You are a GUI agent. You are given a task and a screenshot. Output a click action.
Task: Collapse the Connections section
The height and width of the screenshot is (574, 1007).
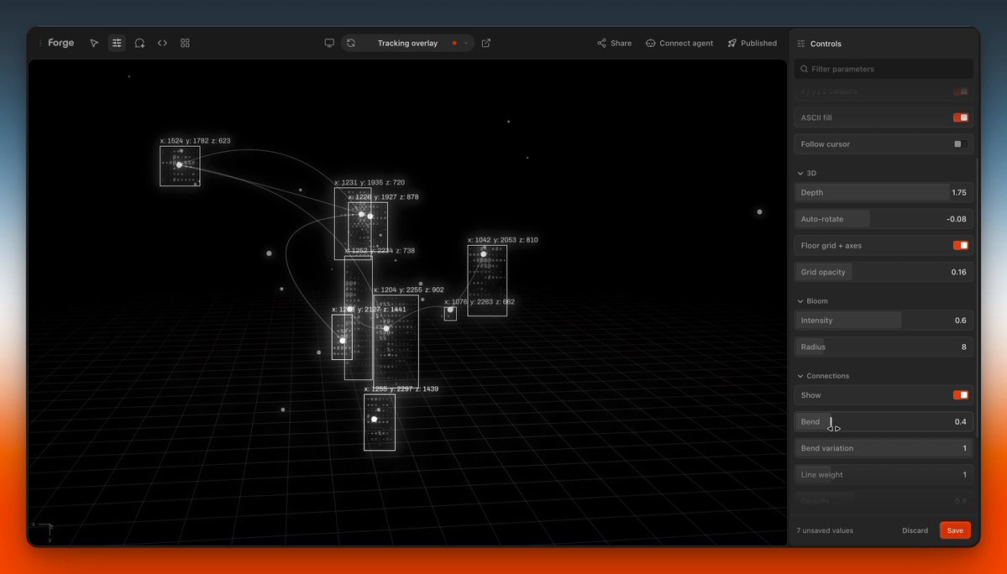click(x=823, y=376)
